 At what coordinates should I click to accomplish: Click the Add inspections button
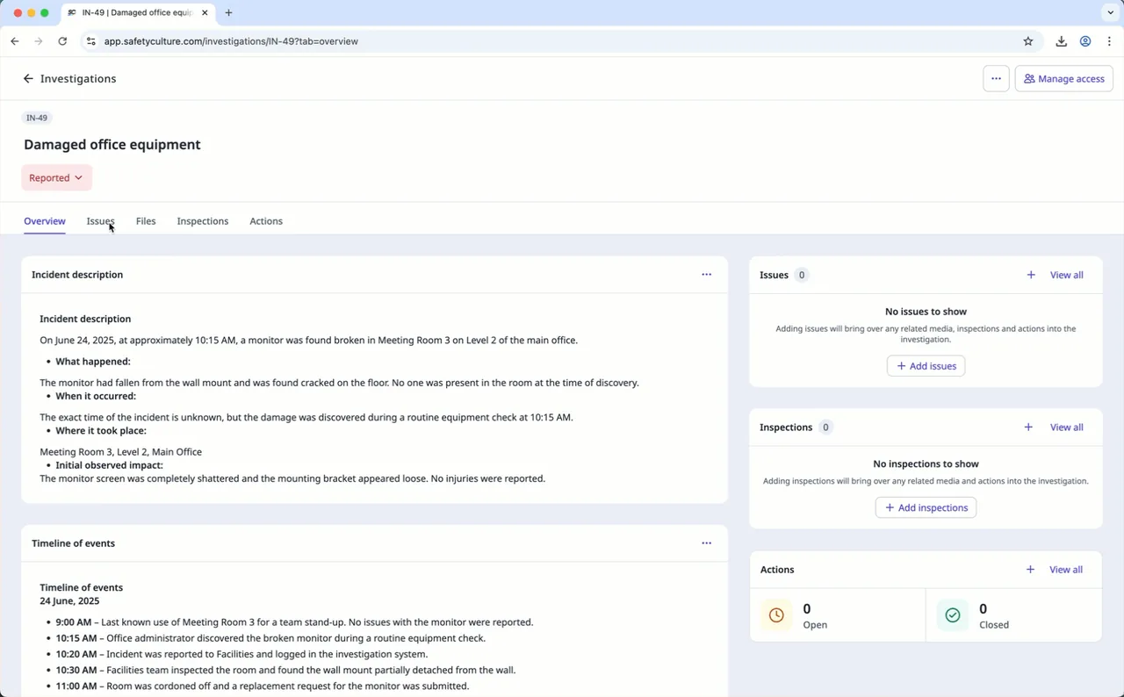(x=926, y=507)
